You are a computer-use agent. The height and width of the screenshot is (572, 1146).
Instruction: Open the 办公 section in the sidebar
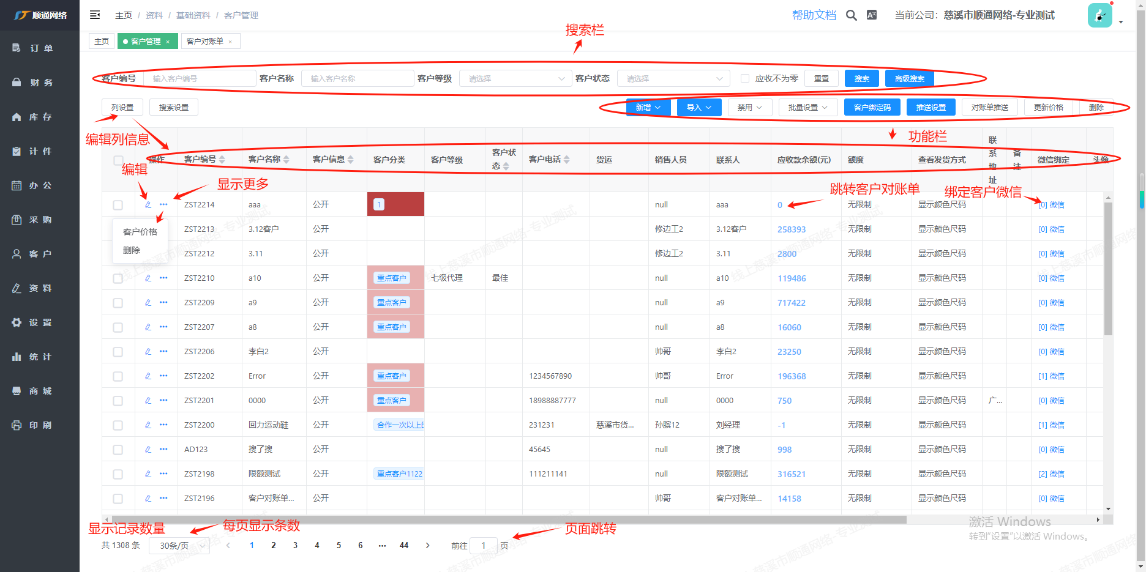[x=40, y=185]
